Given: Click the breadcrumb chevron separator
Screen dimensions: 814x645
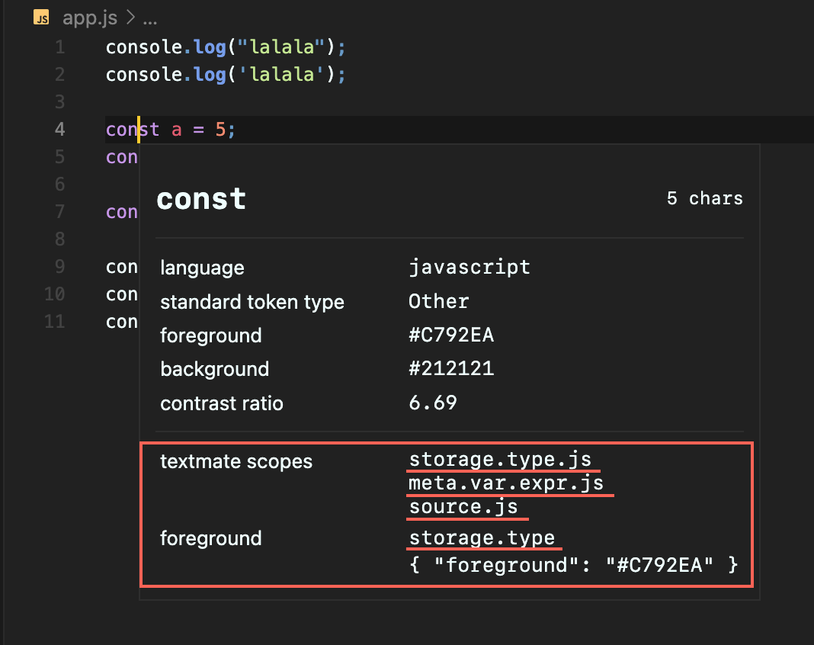Looking at the screenshot, I should point(130,18).
